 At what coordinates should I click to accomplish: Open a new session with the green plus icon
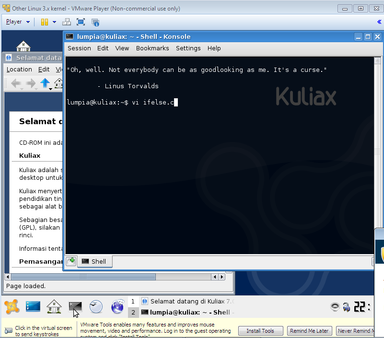[70, 261]
